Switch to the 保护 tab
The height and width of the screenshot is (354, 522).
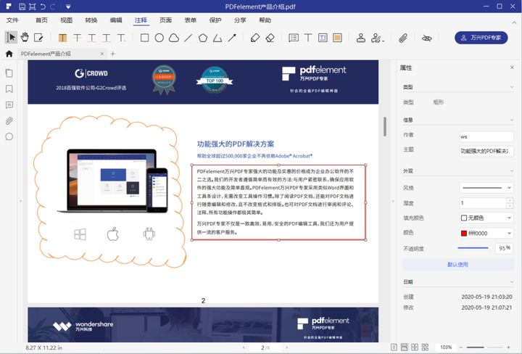tap(215, 20)
